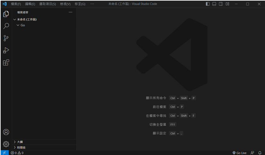265x155 pixels.
Task: Show more menus via title bar ellipsis
Action: [x=92, y=4]
